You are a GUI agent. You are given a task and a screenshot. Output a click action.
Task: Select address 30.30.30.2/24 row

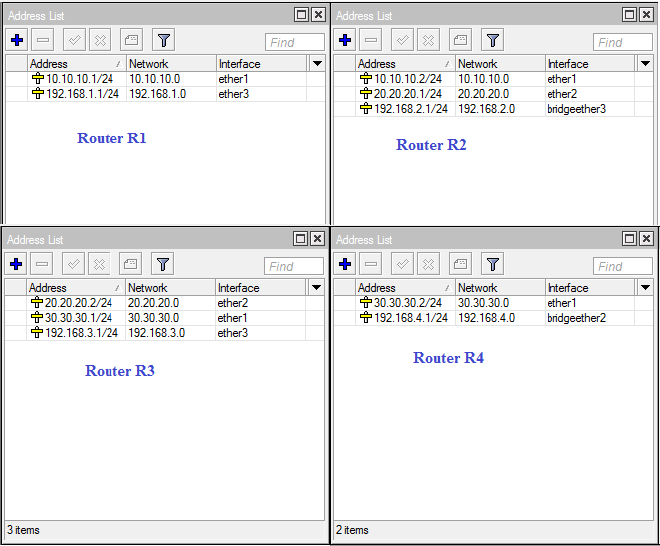pyautogui.click(x=494, y=303)
